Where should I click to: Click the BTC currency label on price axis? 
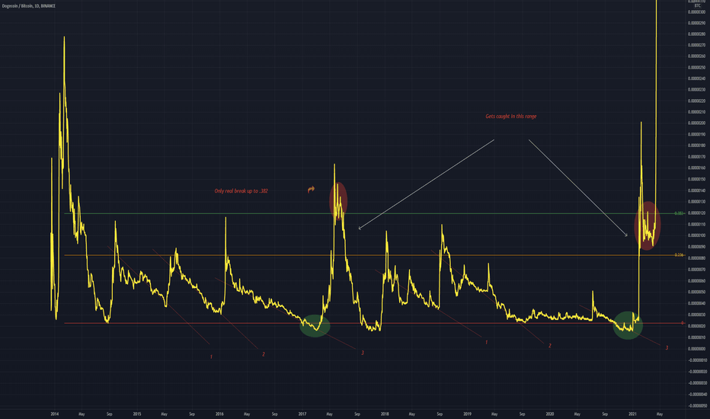pyautogui.click(x=698, y=6)
